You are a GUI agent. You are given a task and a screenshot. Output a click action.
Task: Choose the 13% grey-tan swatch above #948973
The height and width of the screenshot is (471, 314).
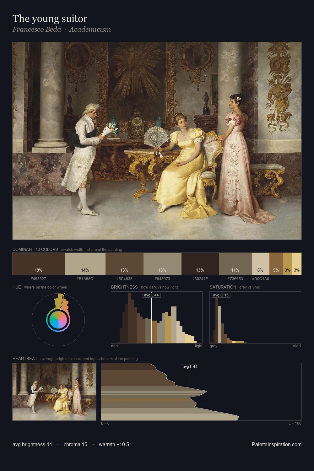(162, 264)
